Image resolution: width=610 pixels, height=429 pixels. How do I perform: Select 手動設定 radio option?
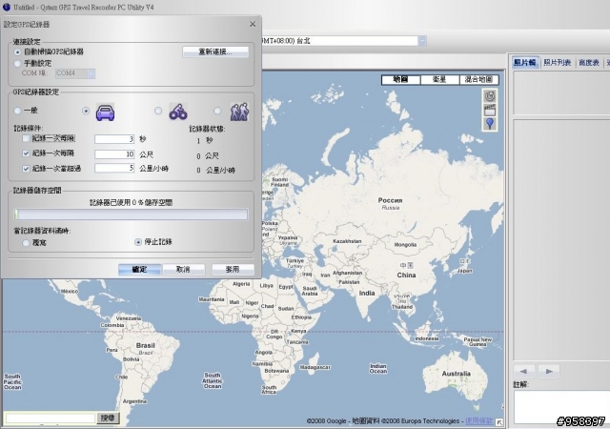click(x=17, y=63)
